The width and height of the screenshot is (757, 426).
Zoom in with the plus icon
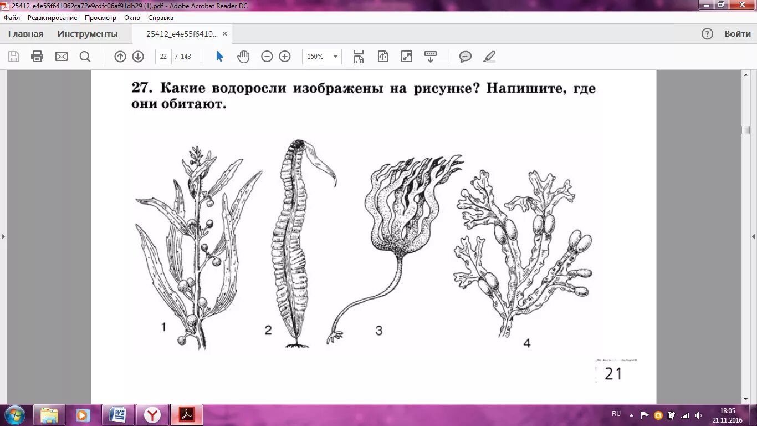click(x=285, y=57)
